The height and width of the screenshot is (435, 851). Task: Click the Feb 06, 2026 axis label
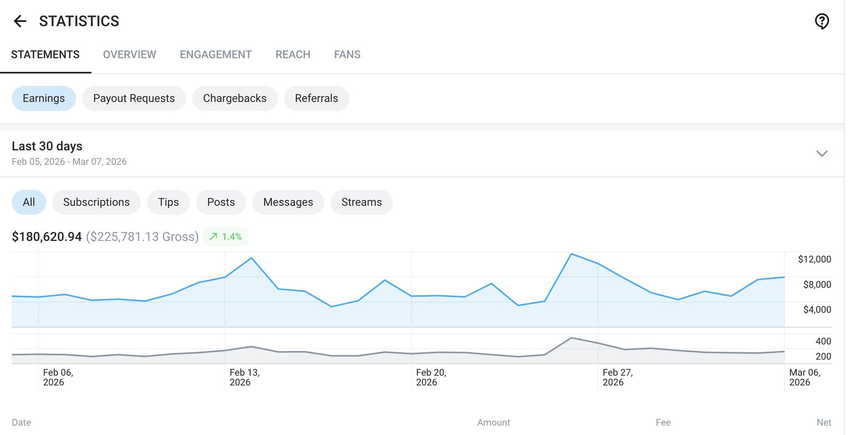click(x=58, y=378)
